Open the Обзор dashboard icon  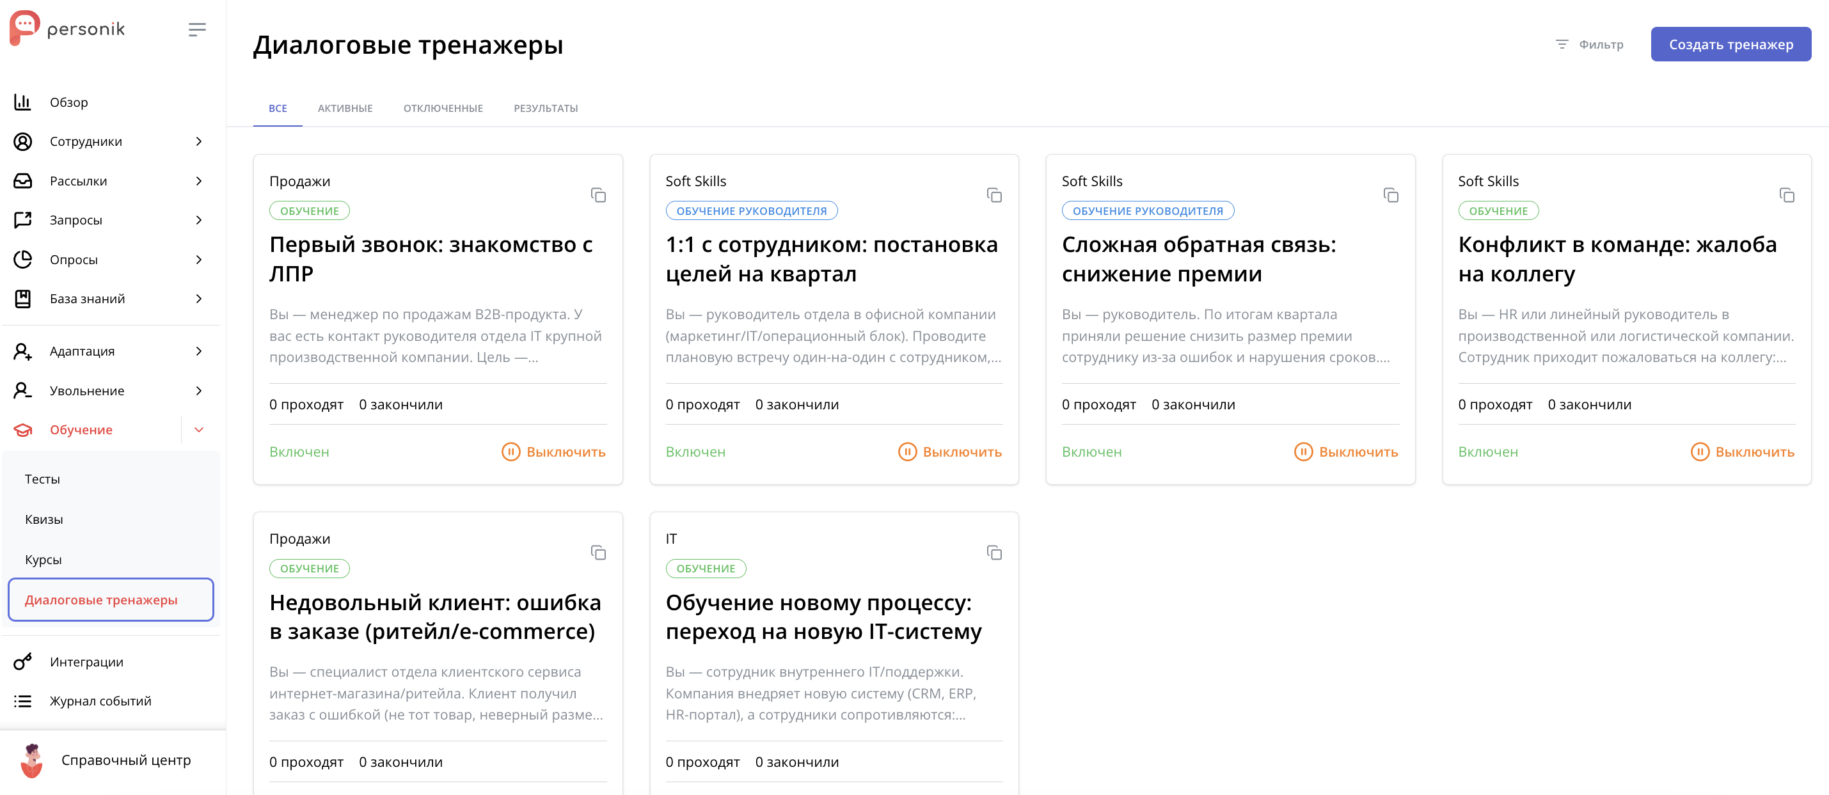24,102
